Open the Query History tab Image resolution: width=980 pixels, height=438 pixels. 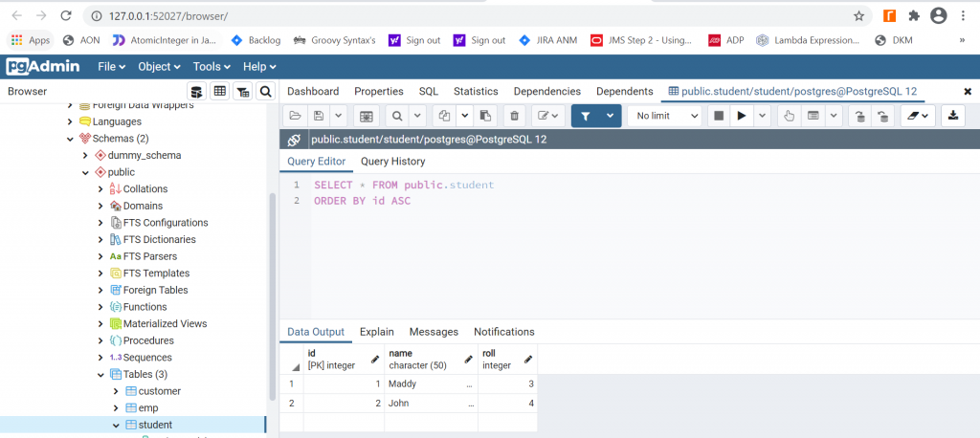392,162
